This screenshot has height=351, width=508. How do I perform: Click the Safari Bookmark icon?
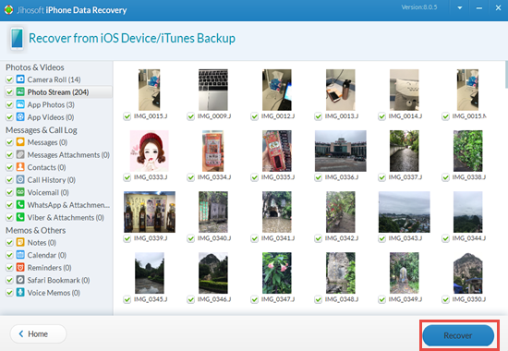[20, 280]
